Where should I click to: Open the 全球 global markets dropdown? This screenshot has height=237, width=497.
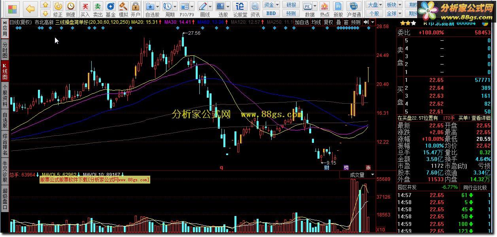click(393, 13)
